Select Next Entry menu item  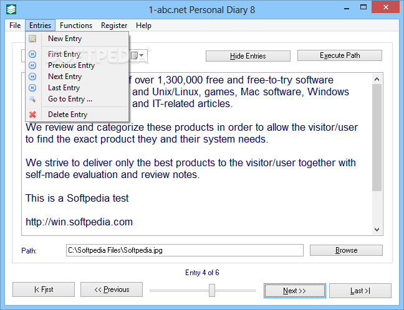tap(77, 77)
